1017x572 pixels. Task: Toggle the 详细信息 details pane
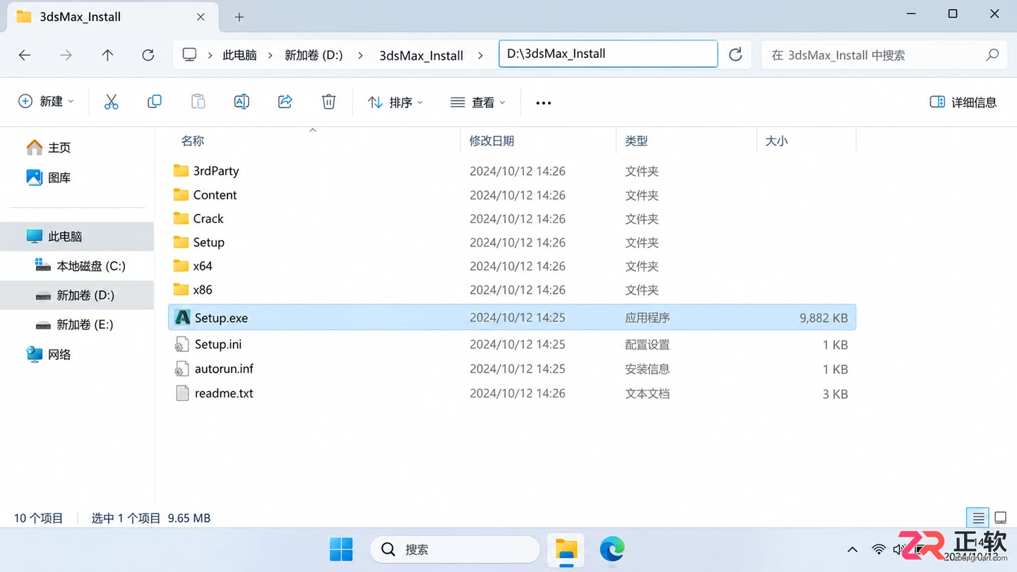pos(963,102)
